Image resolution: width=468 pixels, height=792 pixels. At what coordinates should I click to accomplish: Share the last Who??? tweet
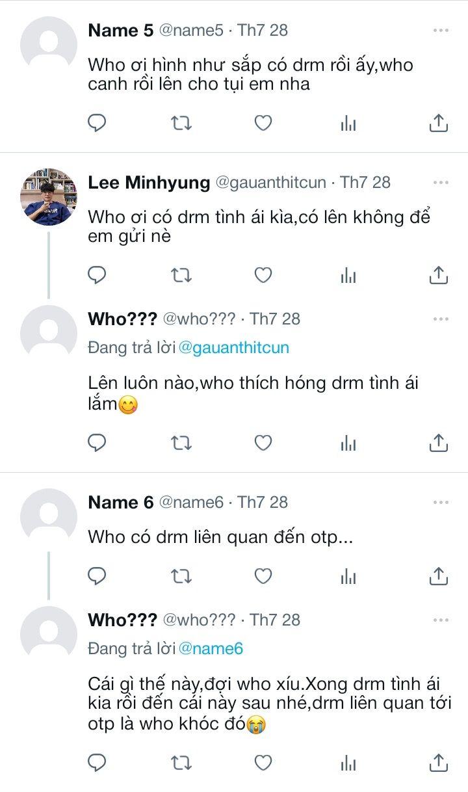439,761
